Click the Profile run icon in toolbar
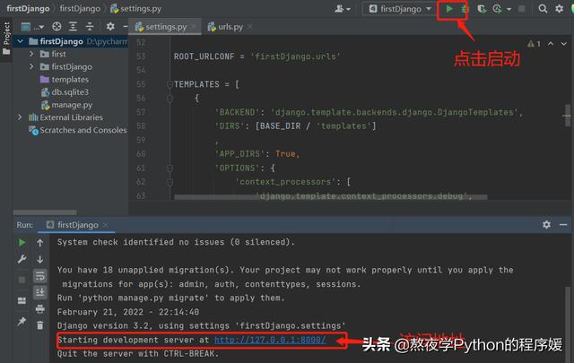Screen dimensions: 574x363 [x=497, y=9]
